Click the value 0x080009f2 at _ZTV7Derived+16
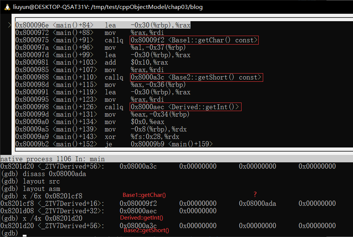Image resolution: width=353 pixels, height=237 pixels. point(138,204)
